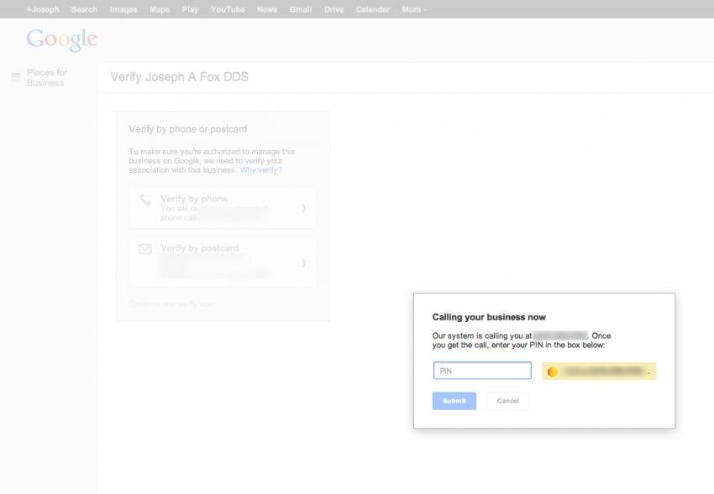Open YouTube from the top bar
Viewport: 714px width, 494px height.
(x=228, y=9)
